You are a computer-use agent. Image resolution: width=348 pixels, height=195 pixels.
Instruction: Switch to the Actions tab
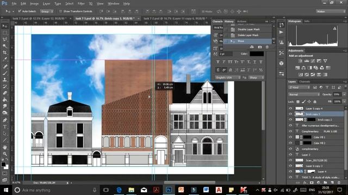[241, 22]
